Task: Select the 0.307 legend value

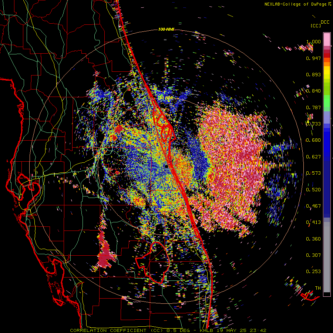Action: [313, 255]
